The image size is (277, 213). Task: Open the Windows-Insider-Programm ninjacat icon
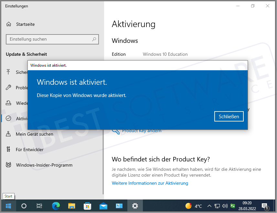(9, 165)
